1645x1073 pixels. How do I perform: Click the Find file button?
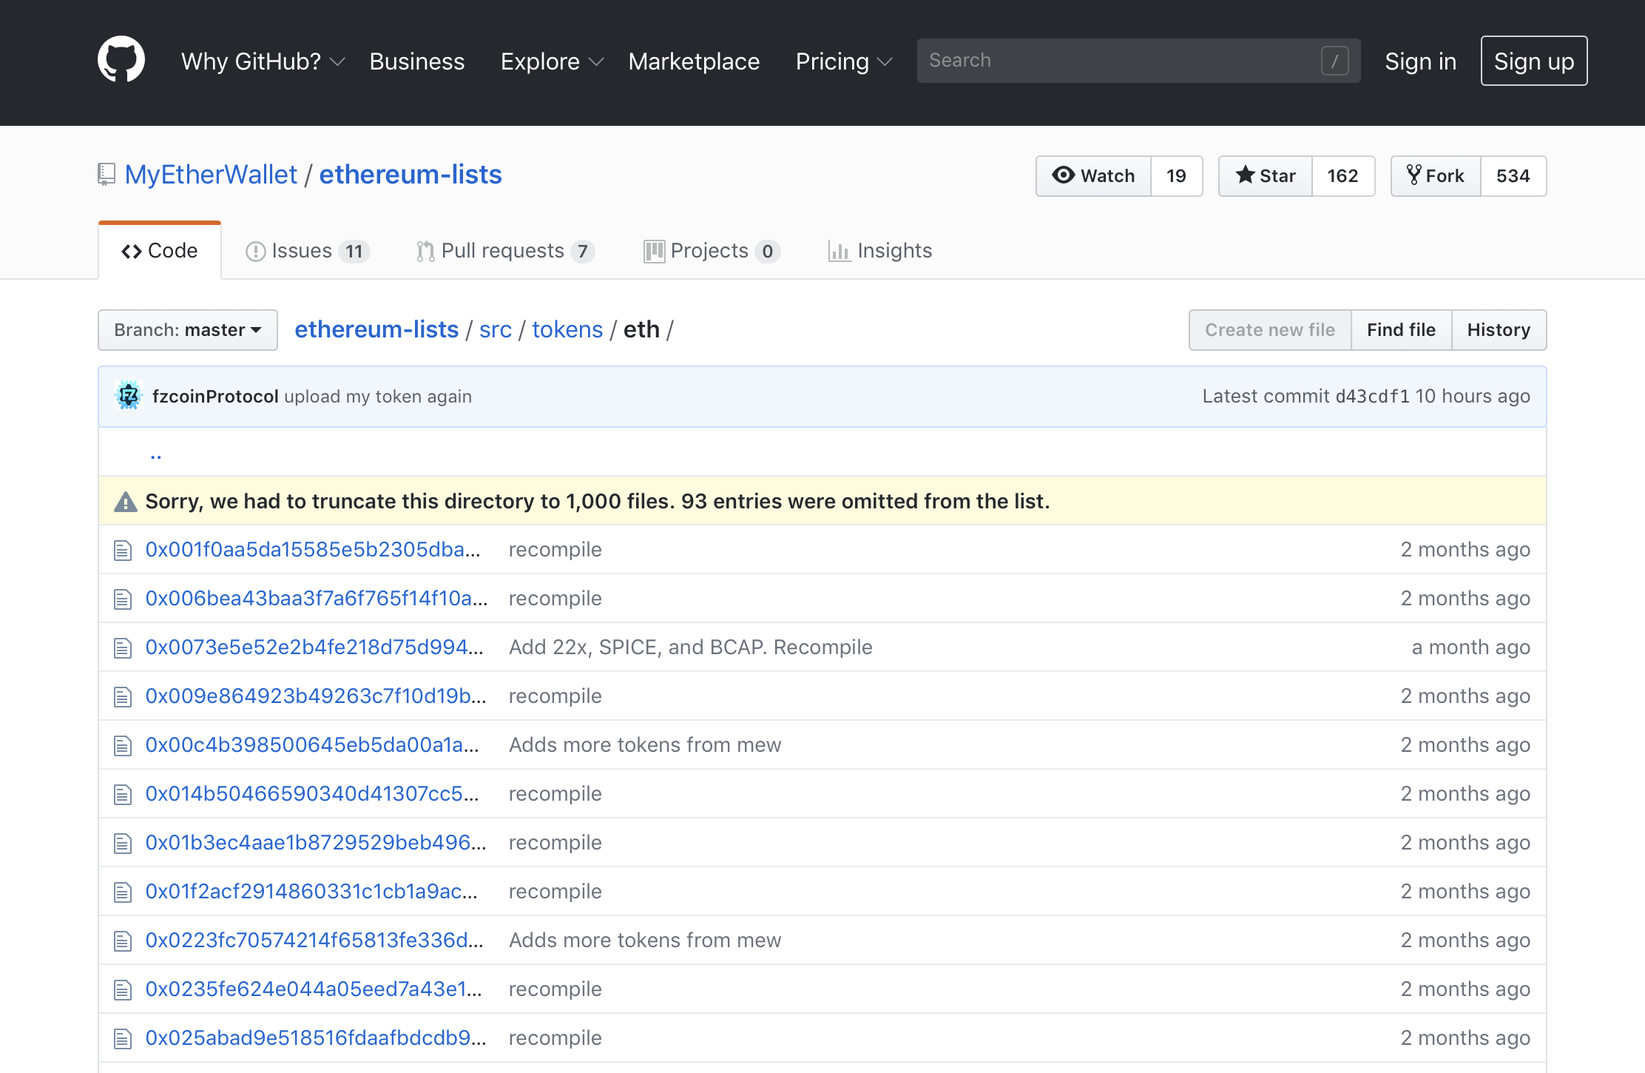click(x=1401, y=330)
